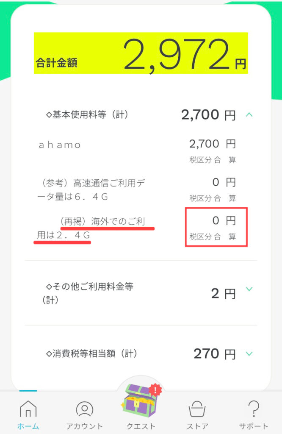This screenshot has width=282, height=434.
Task: Tap the 合計金額 2,972円 highlighted banner
Action: pos(141,53)
